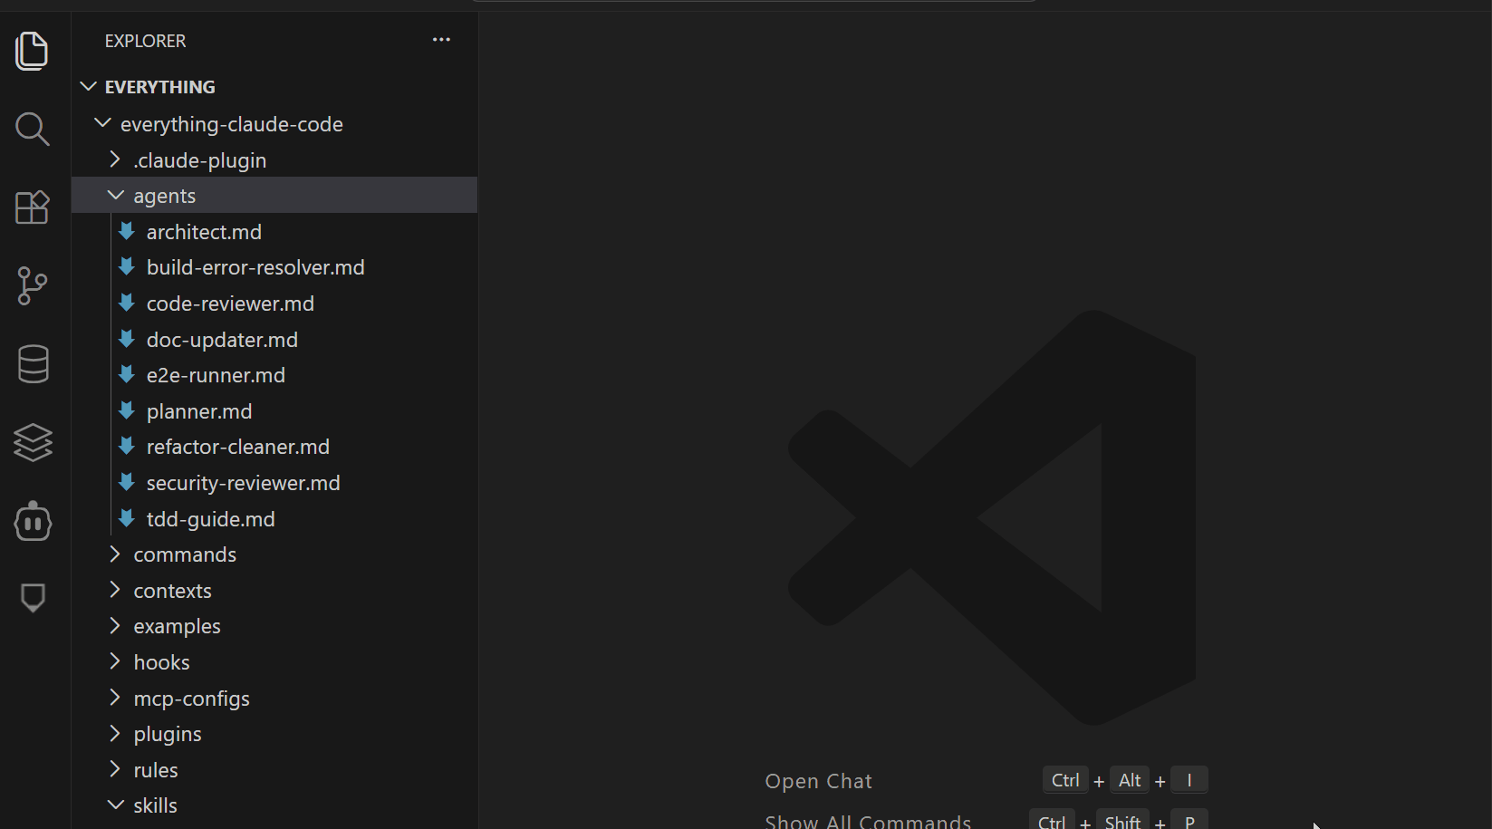The image size is (1492, 829).
Task: Expand the rules folder chevron
Action: [x=115, y=769]
